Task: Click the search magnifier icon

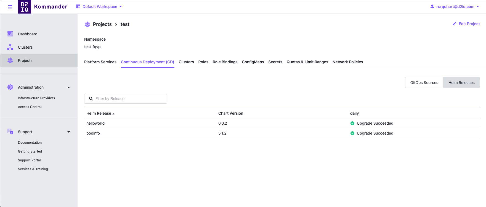Action: [x=91, y=99]
